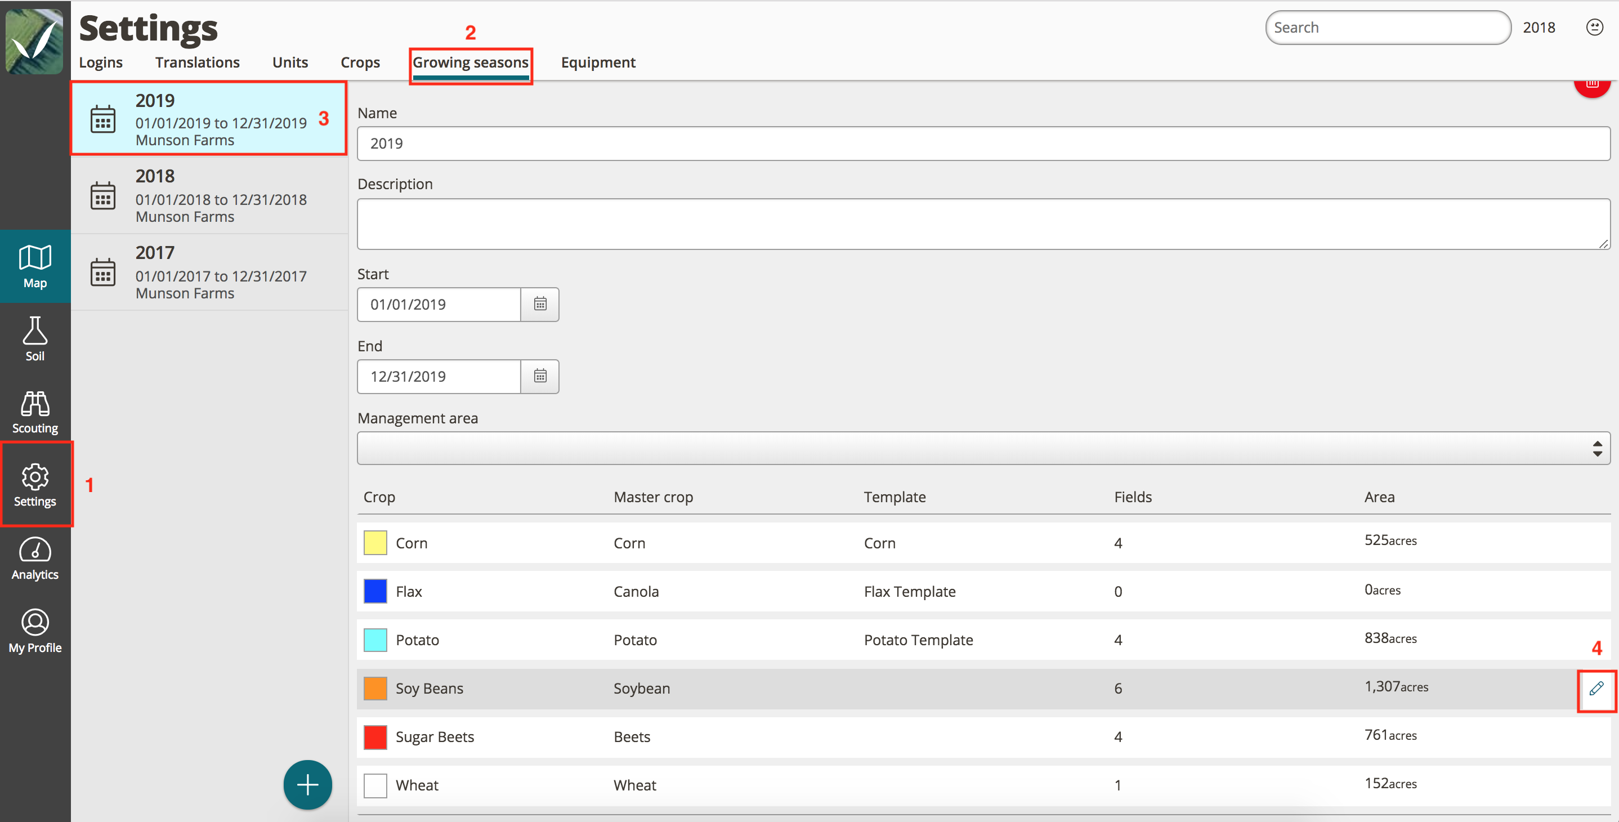Switch to the Logins tab
Image resolution: width=1619 pixels, height=822 pixels.
[x=101, y=62]
